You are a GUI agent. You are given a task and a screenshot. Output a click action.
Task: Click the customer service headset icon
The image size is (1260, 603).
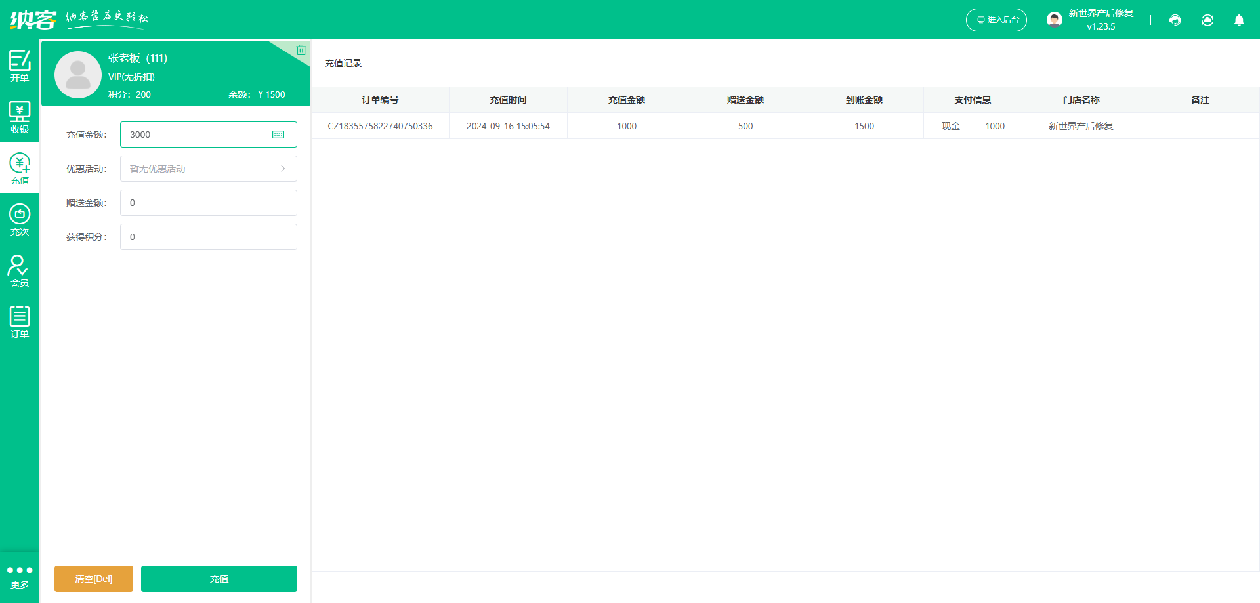(x=1175, y=20)
